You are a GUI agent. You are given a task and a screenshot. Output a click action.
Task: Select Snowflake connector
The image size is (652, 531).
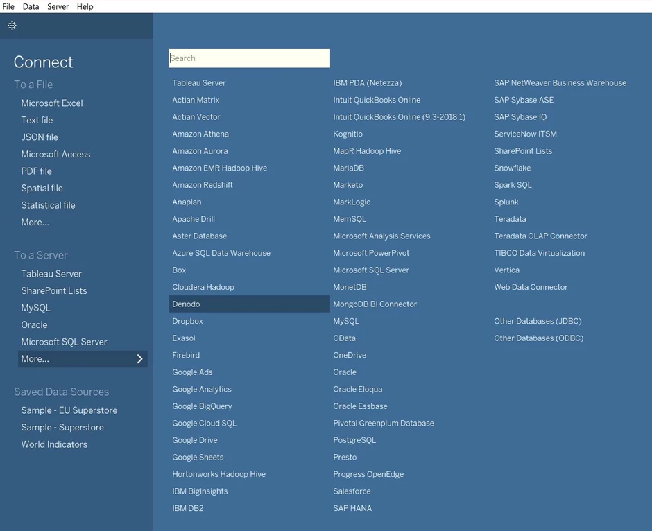click(513, 168)
